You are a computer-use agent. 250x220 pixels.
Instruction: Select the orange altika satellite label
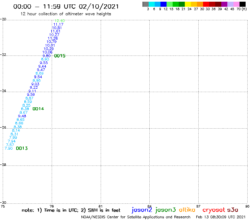[x=187, y=210]
